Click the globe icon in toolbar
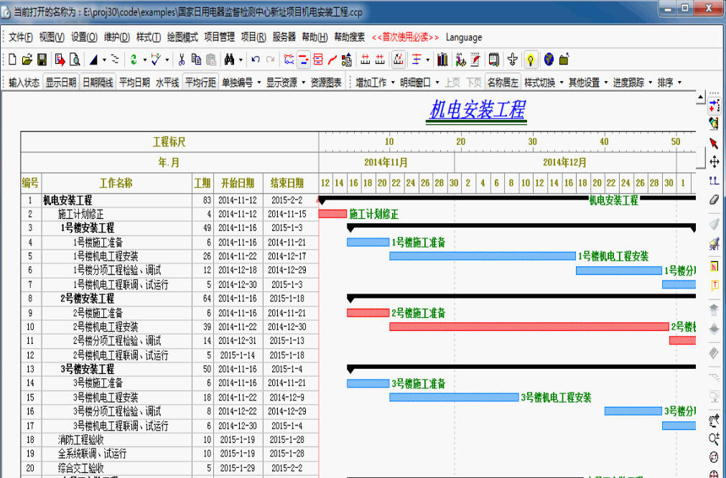The height and width of the screenshot is (478, 726). coord(549,60)
